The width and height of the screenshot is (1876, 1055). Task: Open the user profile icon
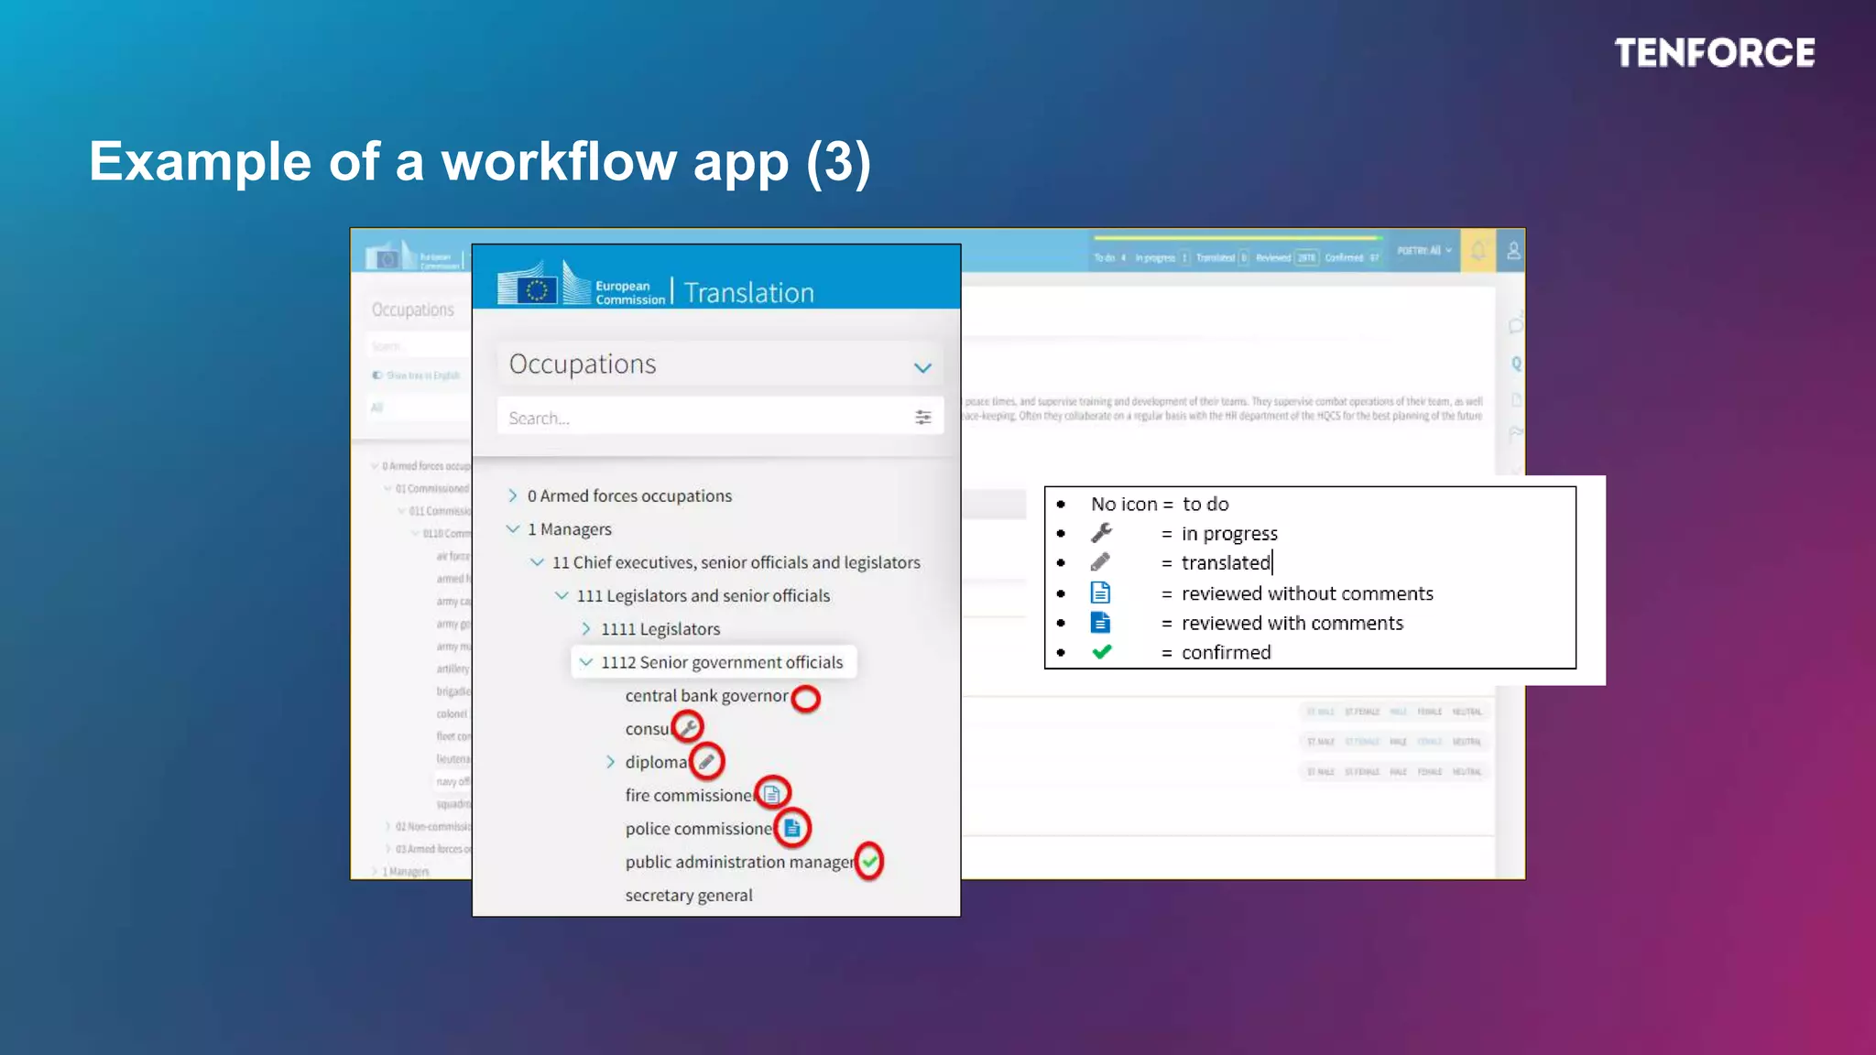tap(1513, 250)
